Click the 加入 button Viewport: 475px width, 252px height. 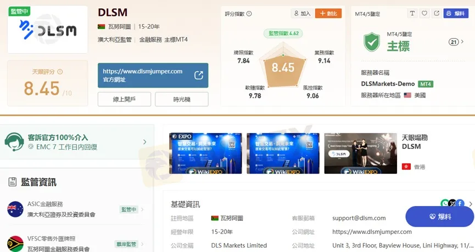302,13
